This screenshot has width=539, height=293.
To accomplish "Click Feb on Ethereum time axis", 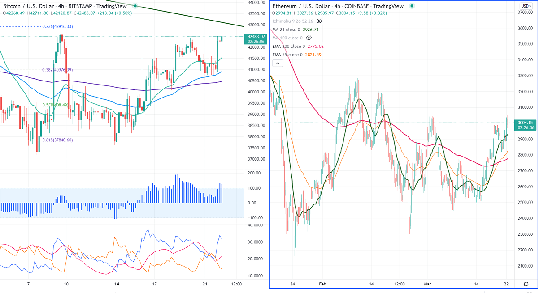I will click(322, 284).
